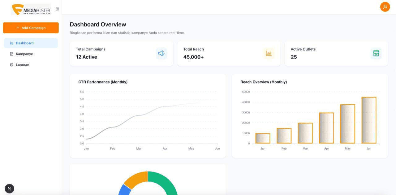Viewport: 396px width, 195px height.
Task: Click the Kampanye document icon
Action: (x=12, y=54)
